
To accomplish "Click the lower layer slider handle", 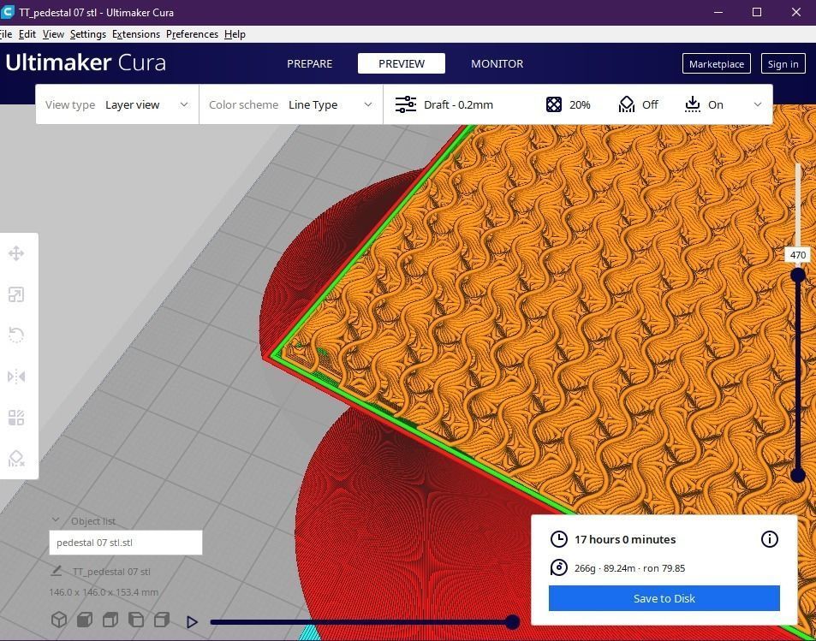I will click(798, 474).
